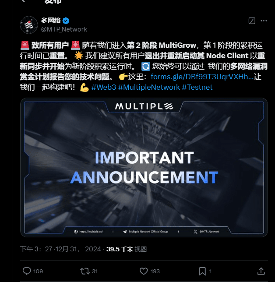Click the post timestamp 下午 3:27
Viewport: 275px width, 282px height.
click(x=36, y=249)
